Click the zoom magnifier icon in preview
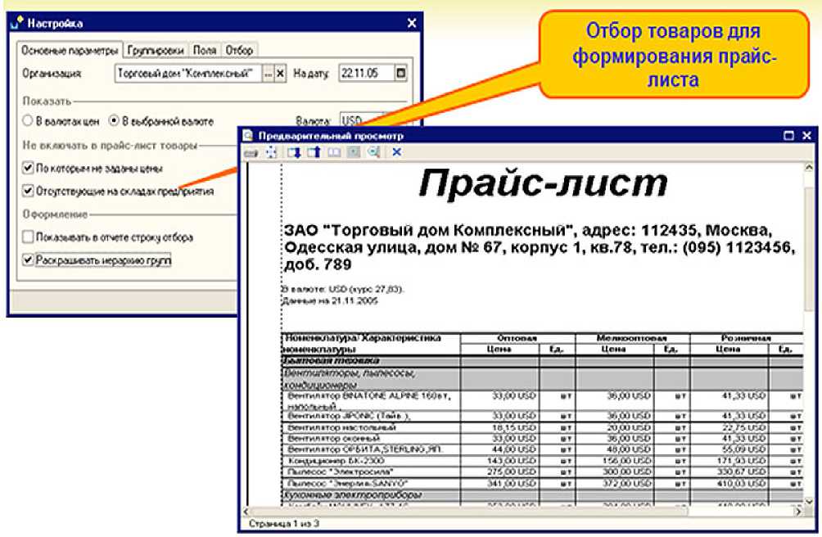Viewport: 822px width, 537px height. click(373, 152)
